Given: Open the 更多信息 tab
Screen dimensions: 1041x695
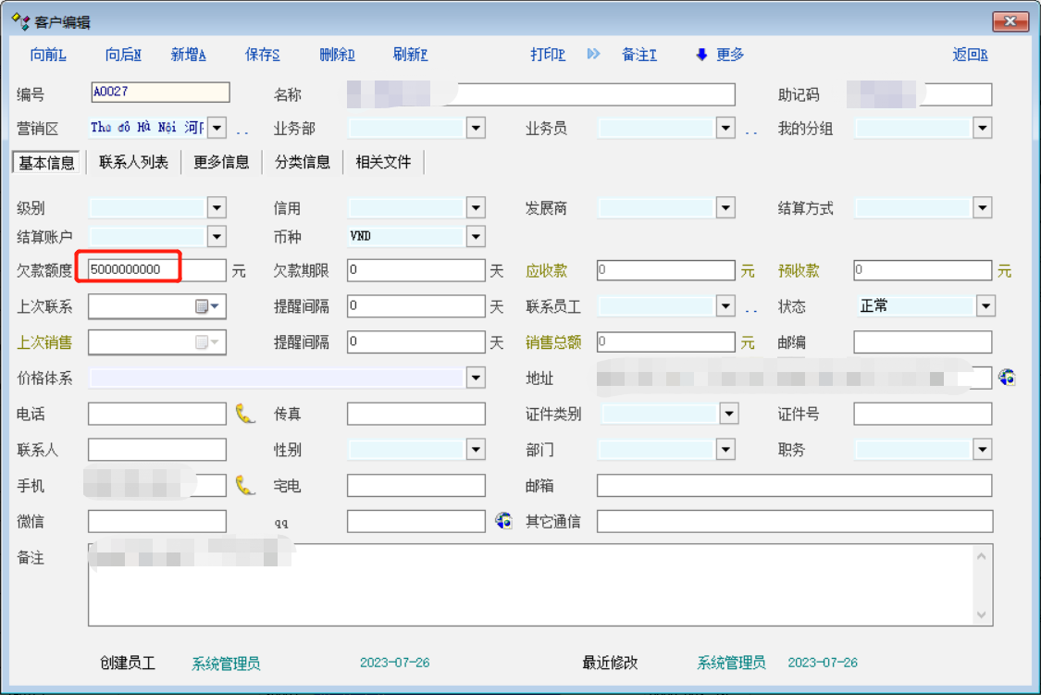Looking at the screenshot, I should pyautogui.click(x=221, y=162).
